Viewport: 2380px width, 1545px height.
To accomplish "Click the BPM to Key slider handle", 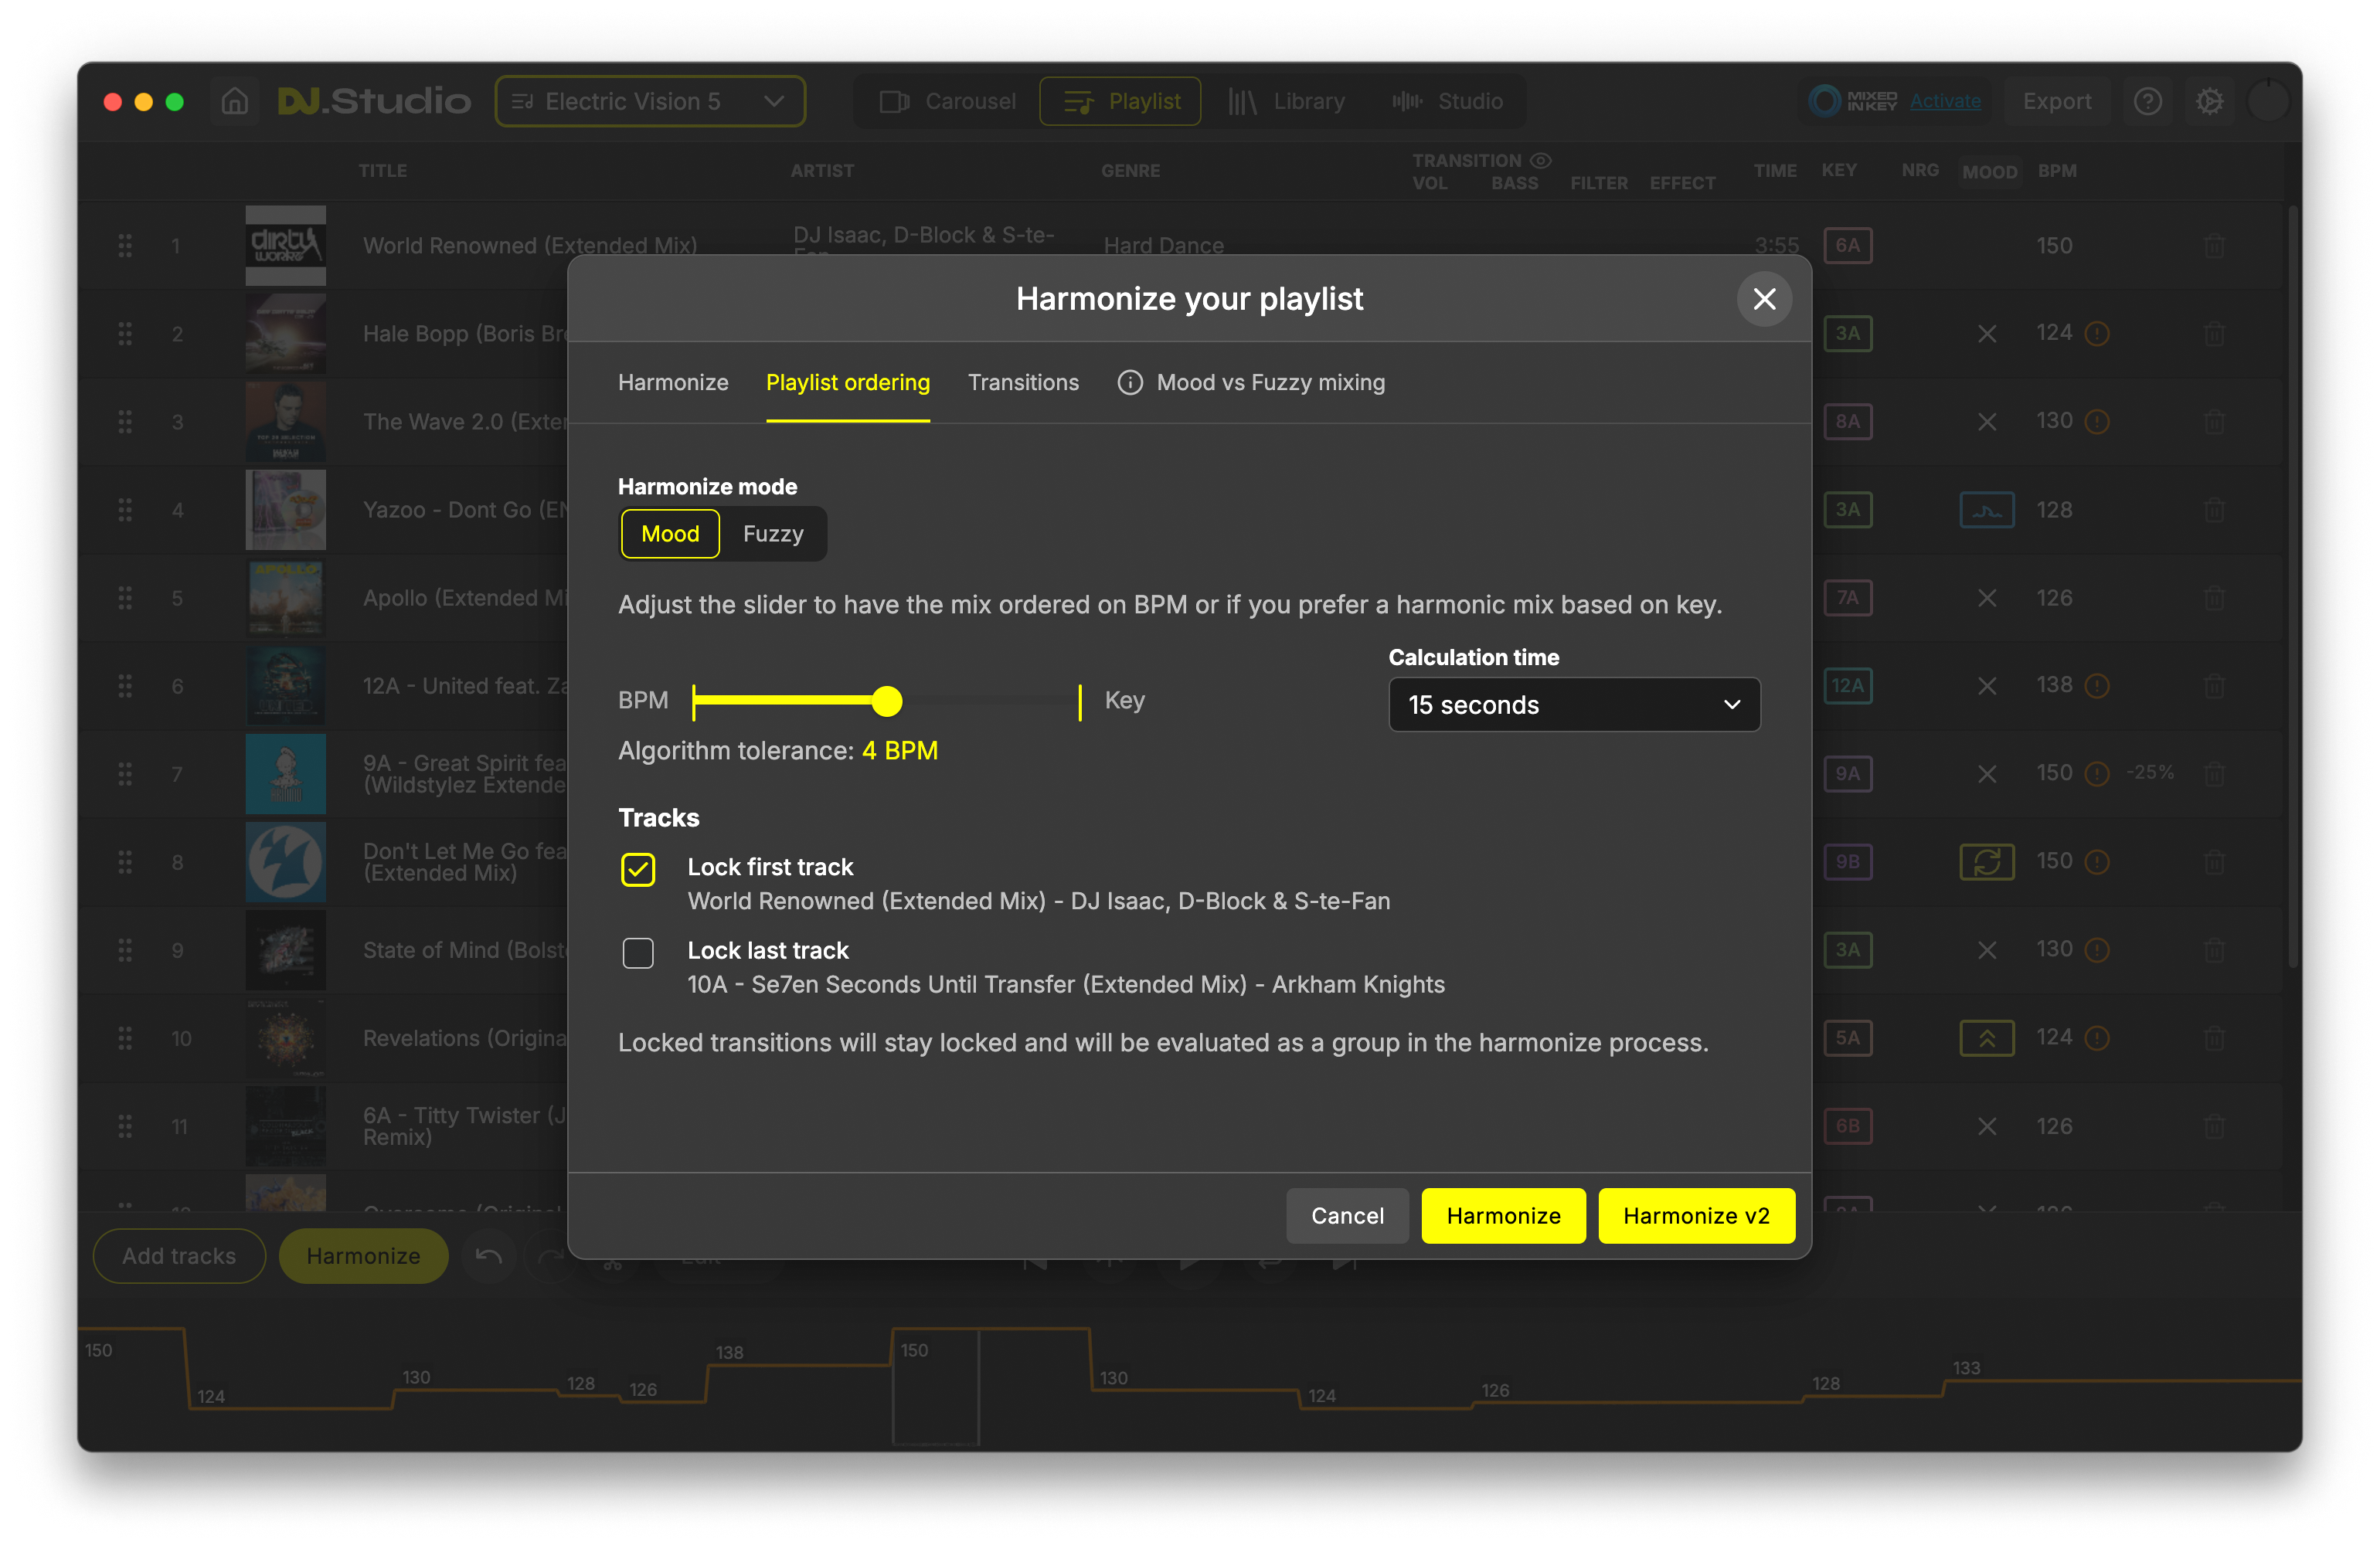I will click(x=886, y=702).
